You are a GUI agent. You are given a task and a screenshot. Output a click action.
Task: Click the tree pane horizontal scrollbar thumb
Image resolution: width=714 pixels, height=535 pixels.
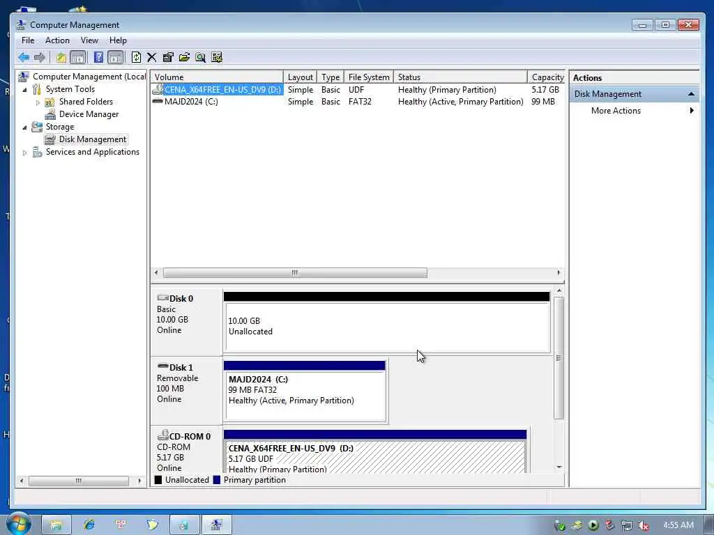(79, 481)
